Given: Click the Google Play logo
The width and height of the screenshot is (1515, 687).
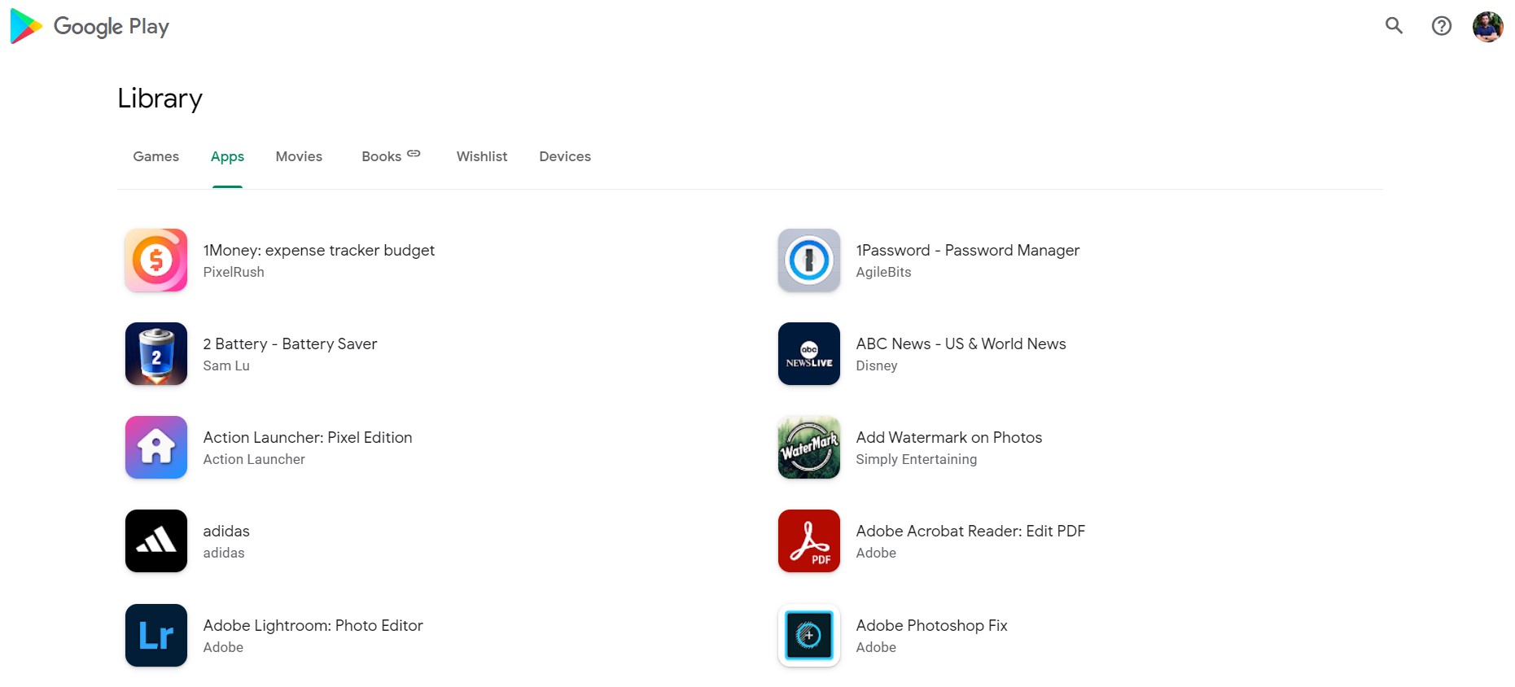Looking at the screenshot, I should 90,27.
